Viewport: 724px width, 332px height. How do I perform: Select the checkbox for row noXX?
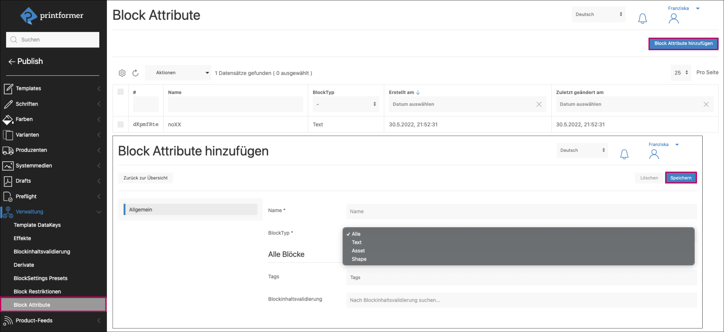[121, 124]
